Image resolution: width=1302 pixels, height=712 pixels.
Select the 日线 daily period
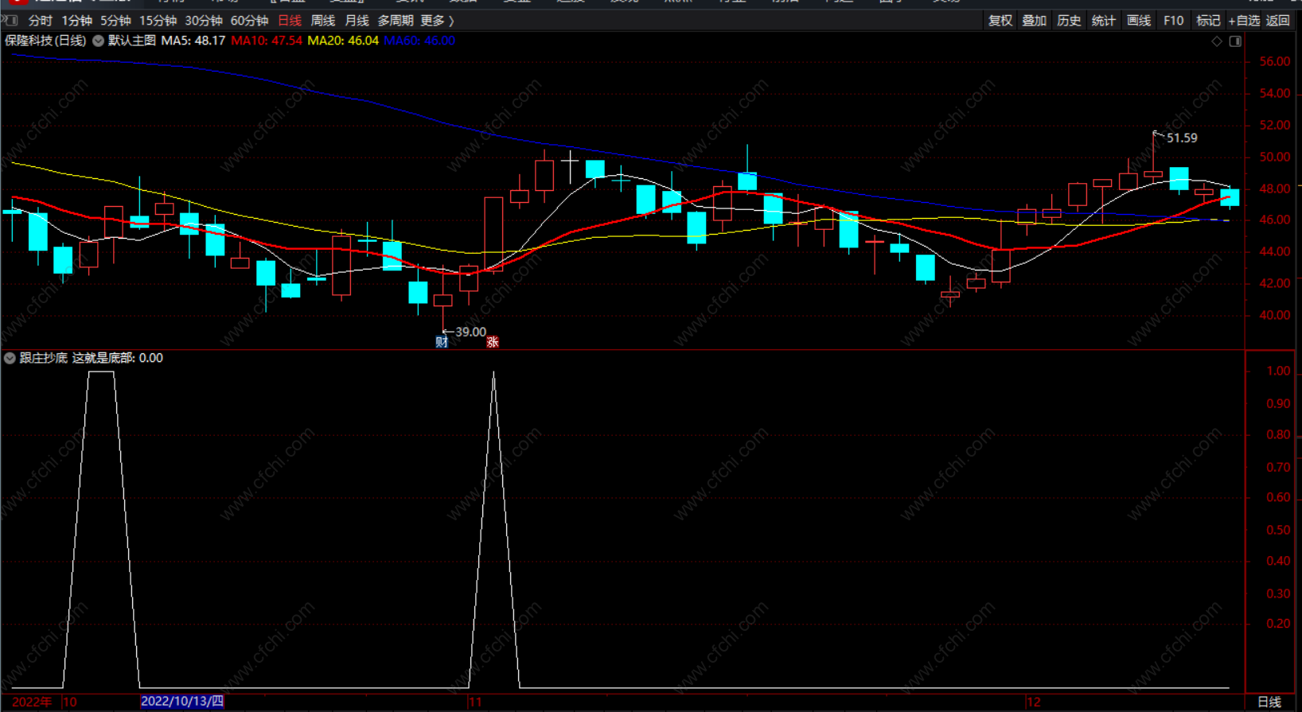pos(290,21)
